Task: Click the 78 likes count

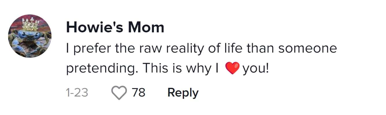Action: 138,92
